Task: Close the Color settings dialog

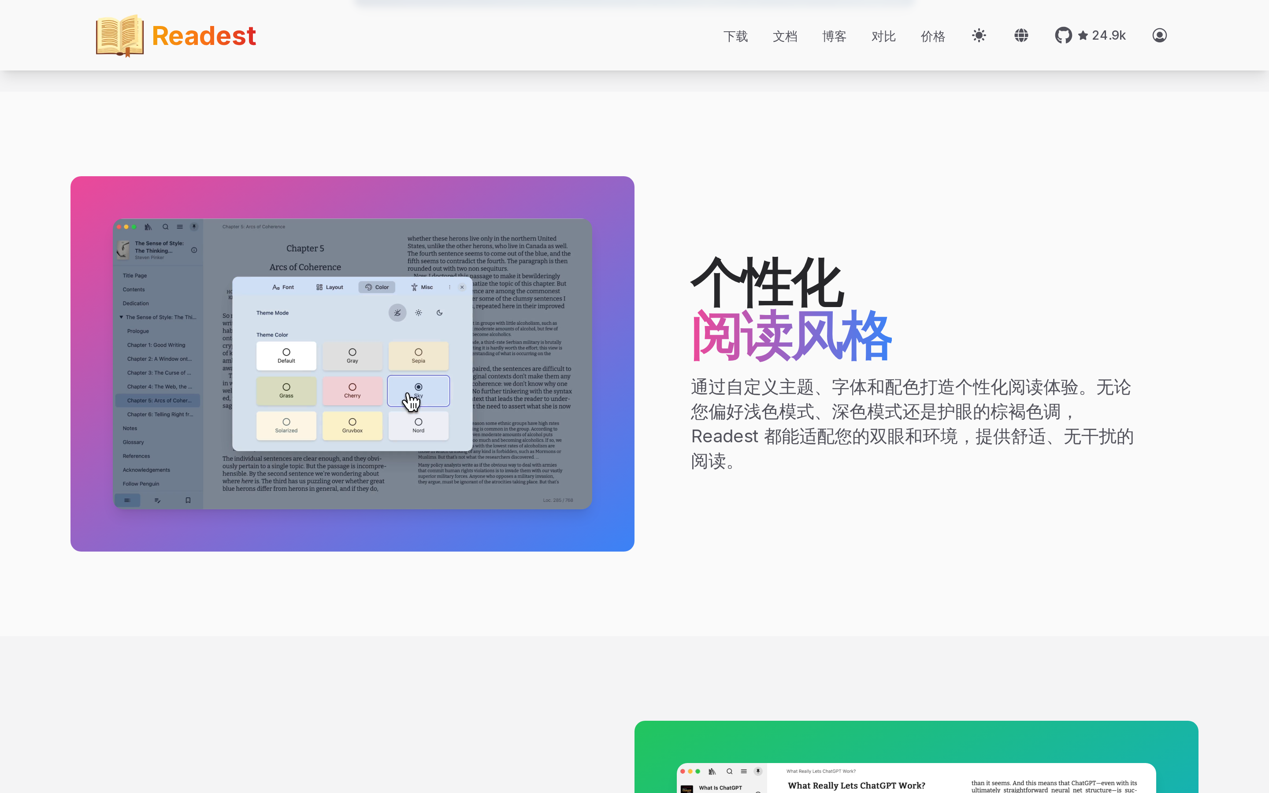Action: click(462, 287)
